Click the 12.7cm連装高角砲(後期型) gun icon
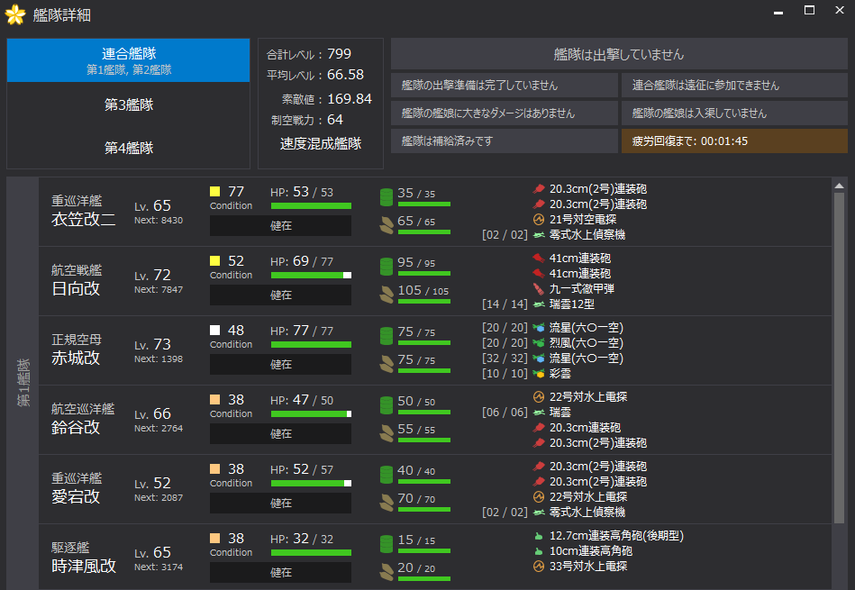 tap(539, 536)
